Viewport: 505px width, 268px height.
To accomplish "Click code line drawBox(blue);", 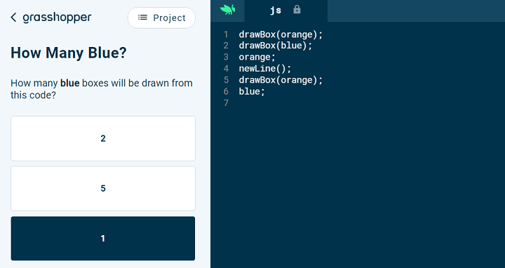I will 276,46.
